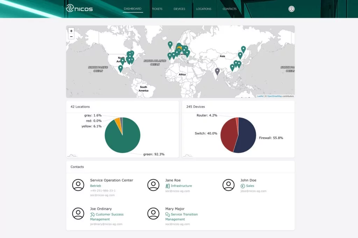358x238 pixels.
Task: Click the Customer Success Management icon
Action: click(92, 215)
